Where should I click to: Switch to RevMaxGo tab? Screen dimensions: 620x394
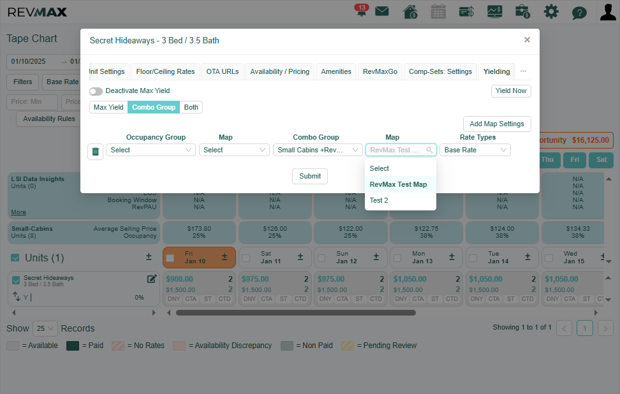pos(380,71)
